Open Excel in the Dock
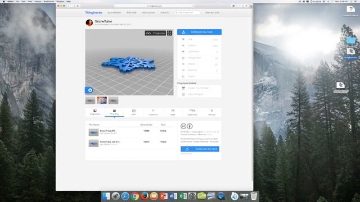The height and width of the screenshot is (202, 360). pos(182,196)
